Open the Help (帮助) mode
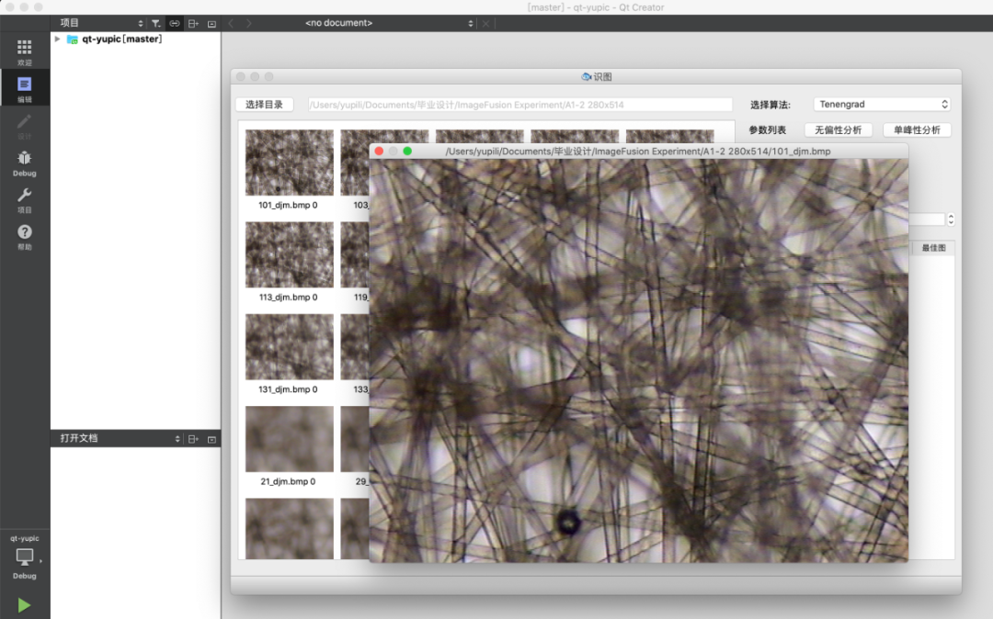The image size is (993, 619). (x=25, y=237)
